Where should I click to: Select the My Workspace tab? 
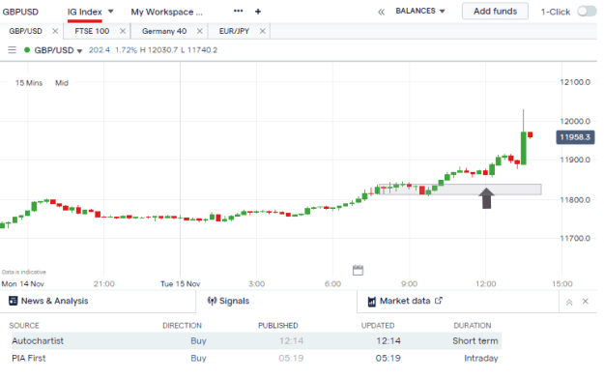point(166,12)
